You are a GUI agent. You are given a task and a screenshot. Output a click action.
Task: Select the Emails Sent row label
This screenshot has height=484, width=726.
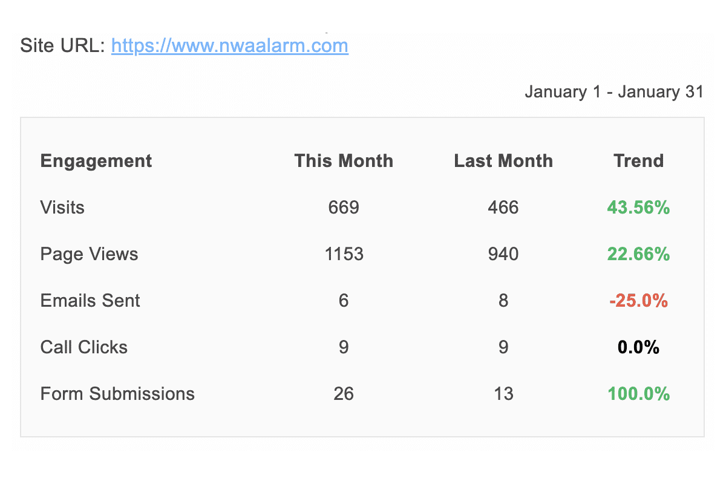90,301
